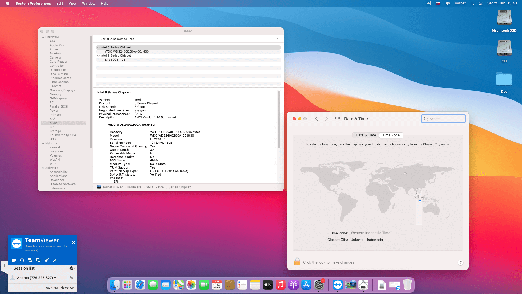This screenshot has width=522, height=294.
Task: Show more TeamViewer tools double-chevron
Action: click(x=55, y=260)
